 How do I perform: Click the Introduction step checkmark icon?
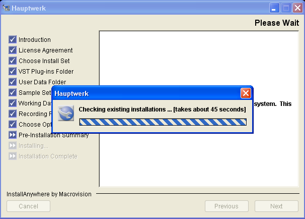pyautogui.click(x=13, y=39)
